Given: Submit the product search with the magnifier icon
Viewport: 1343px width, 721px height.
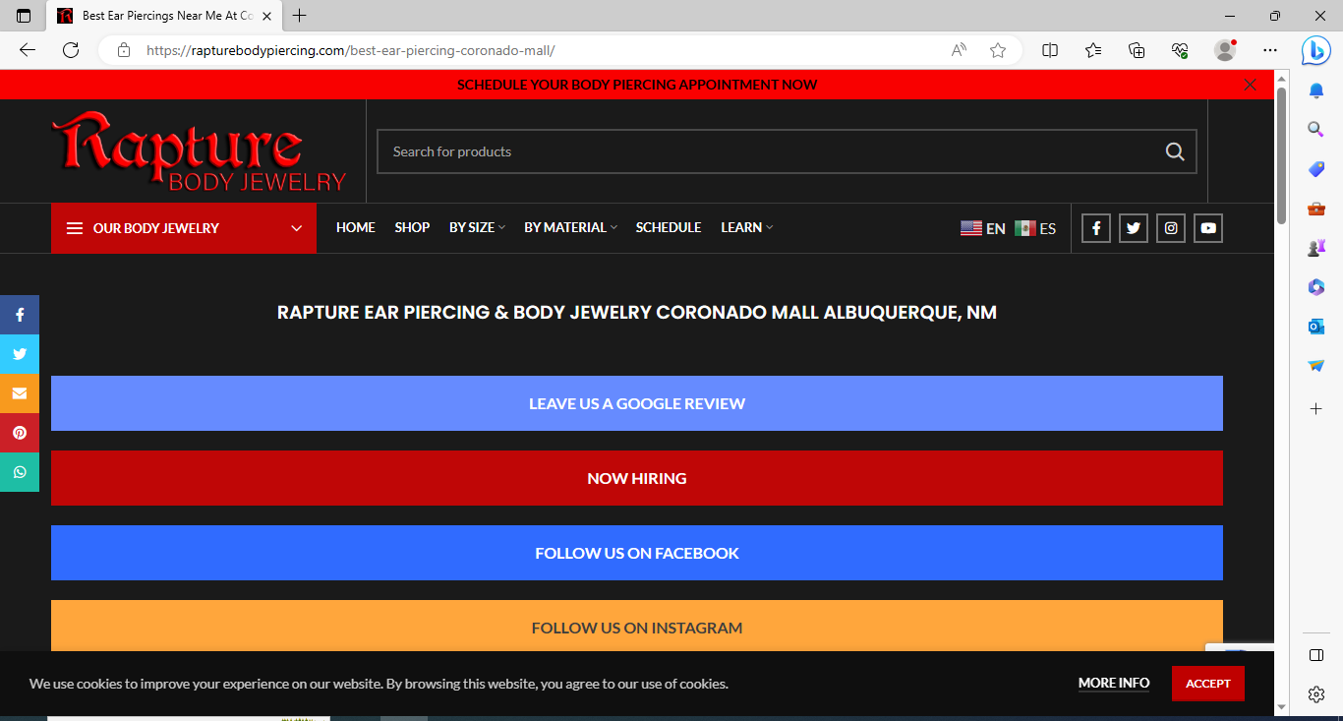Looking at the screenshot, I should [x=1175, y=151].
